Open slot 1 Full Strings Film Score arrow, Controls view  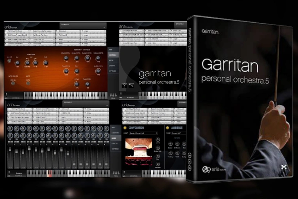[29, 31]
